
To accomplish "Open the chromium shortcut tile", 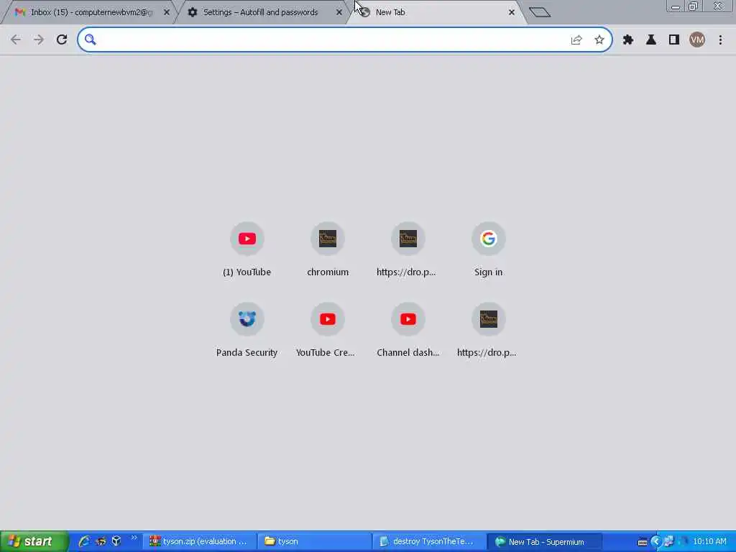I will coord(328,249).
